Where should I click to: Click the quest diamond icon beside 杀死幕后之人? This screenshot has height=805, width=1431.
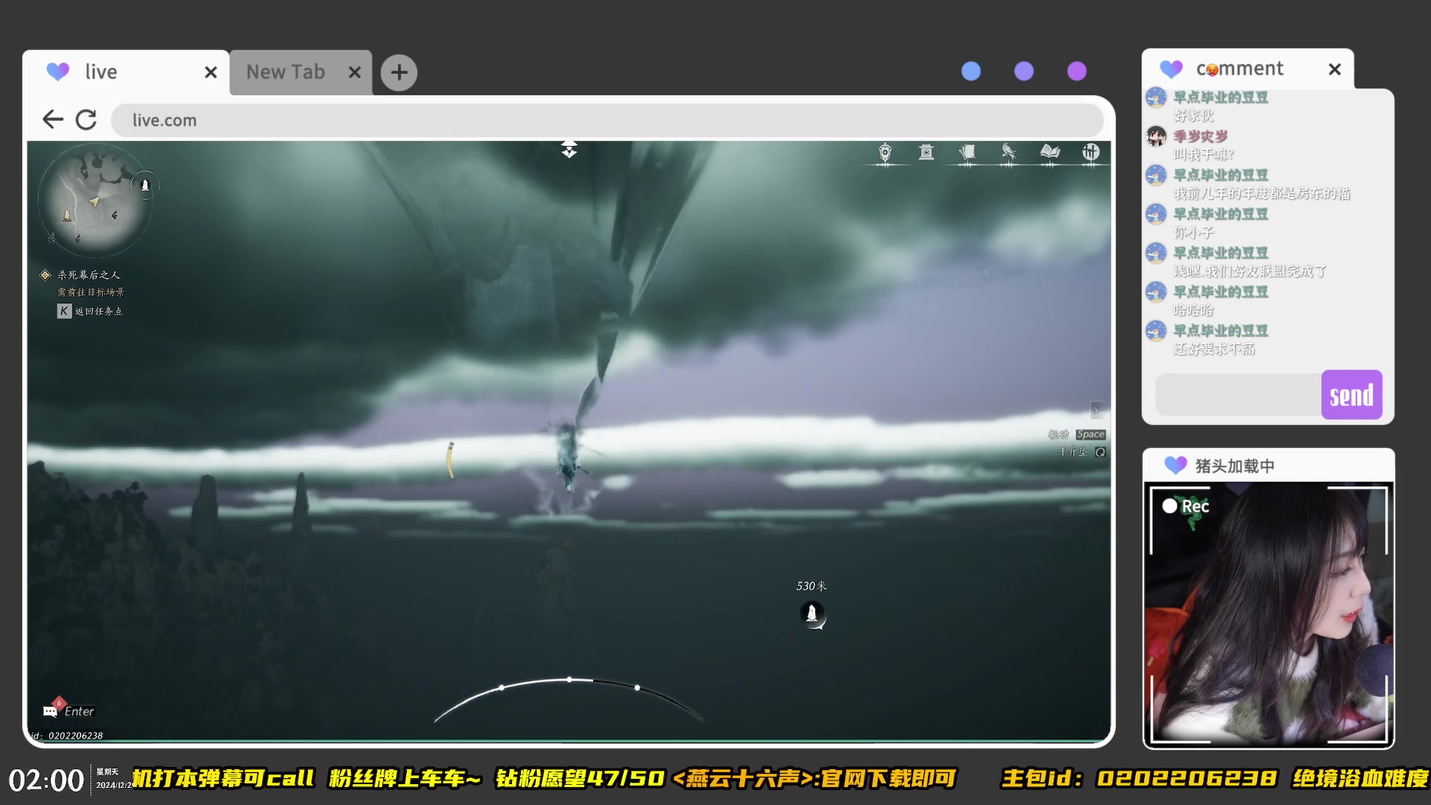[x=45, y=275]
